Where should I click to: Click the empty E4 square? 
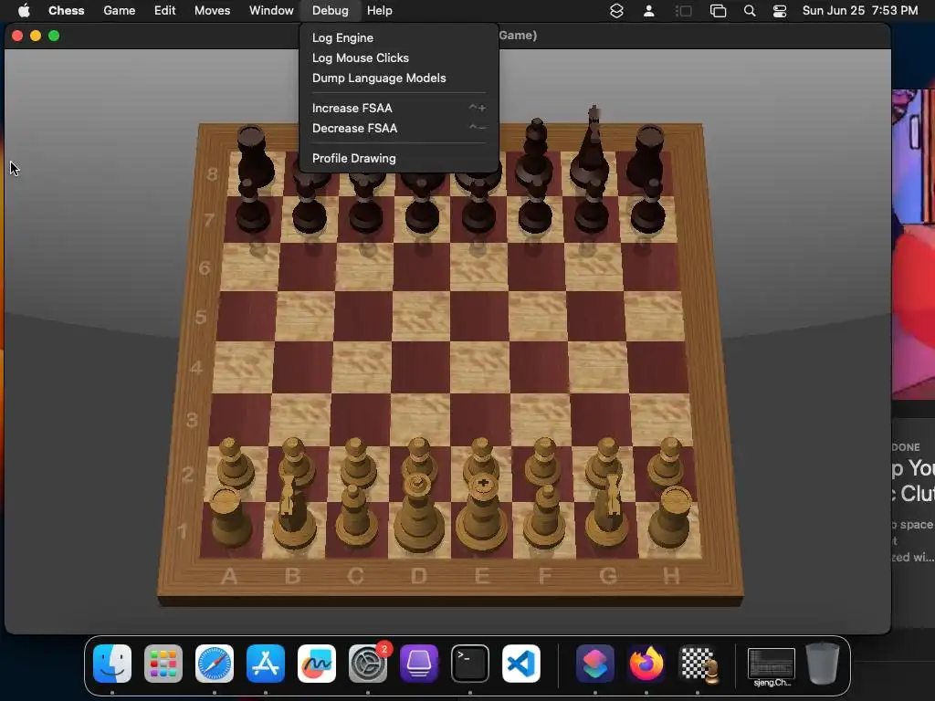point(480,367)
